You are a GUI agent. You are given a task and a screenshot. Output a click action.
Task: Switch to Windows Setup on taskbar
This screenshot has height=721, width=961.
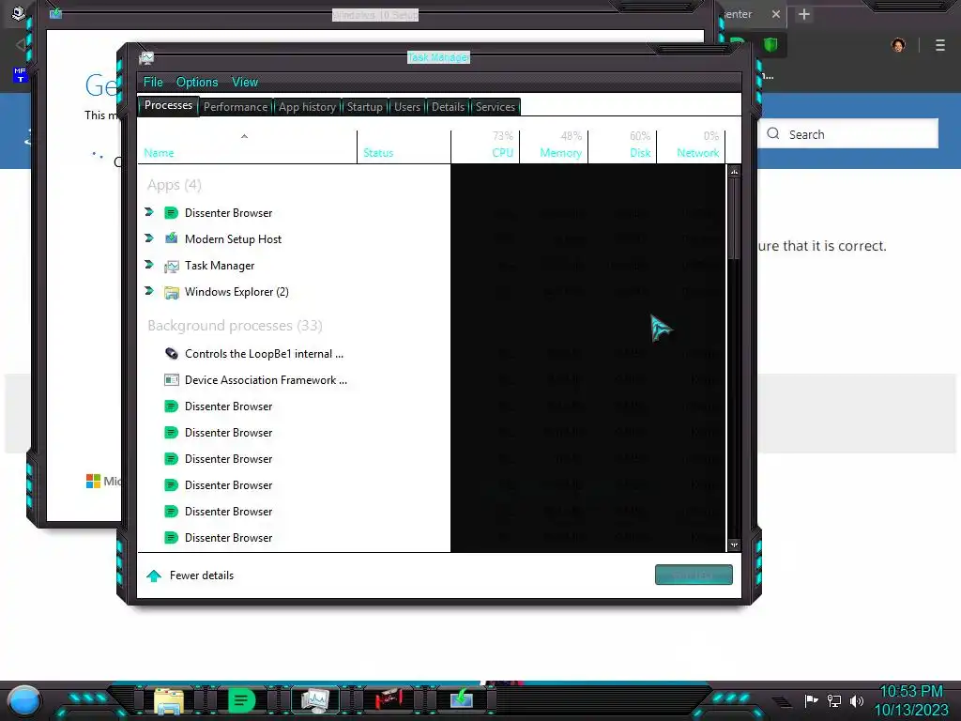tap(462, 698)
